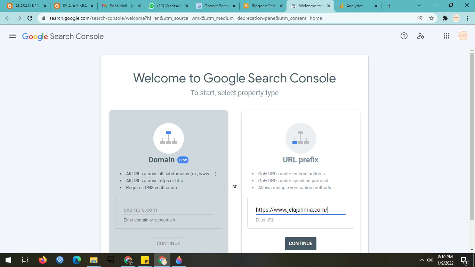475x267 pixels.
Task: Click 'Requires DNS verification' bullet text
Action: click(151, 187)
